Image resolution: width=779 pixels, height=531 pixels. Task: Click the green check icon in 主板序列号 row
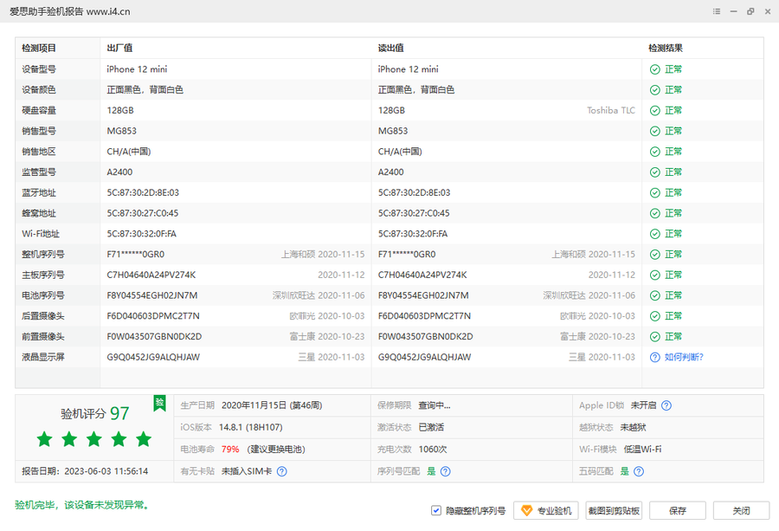tap(655, 275)
